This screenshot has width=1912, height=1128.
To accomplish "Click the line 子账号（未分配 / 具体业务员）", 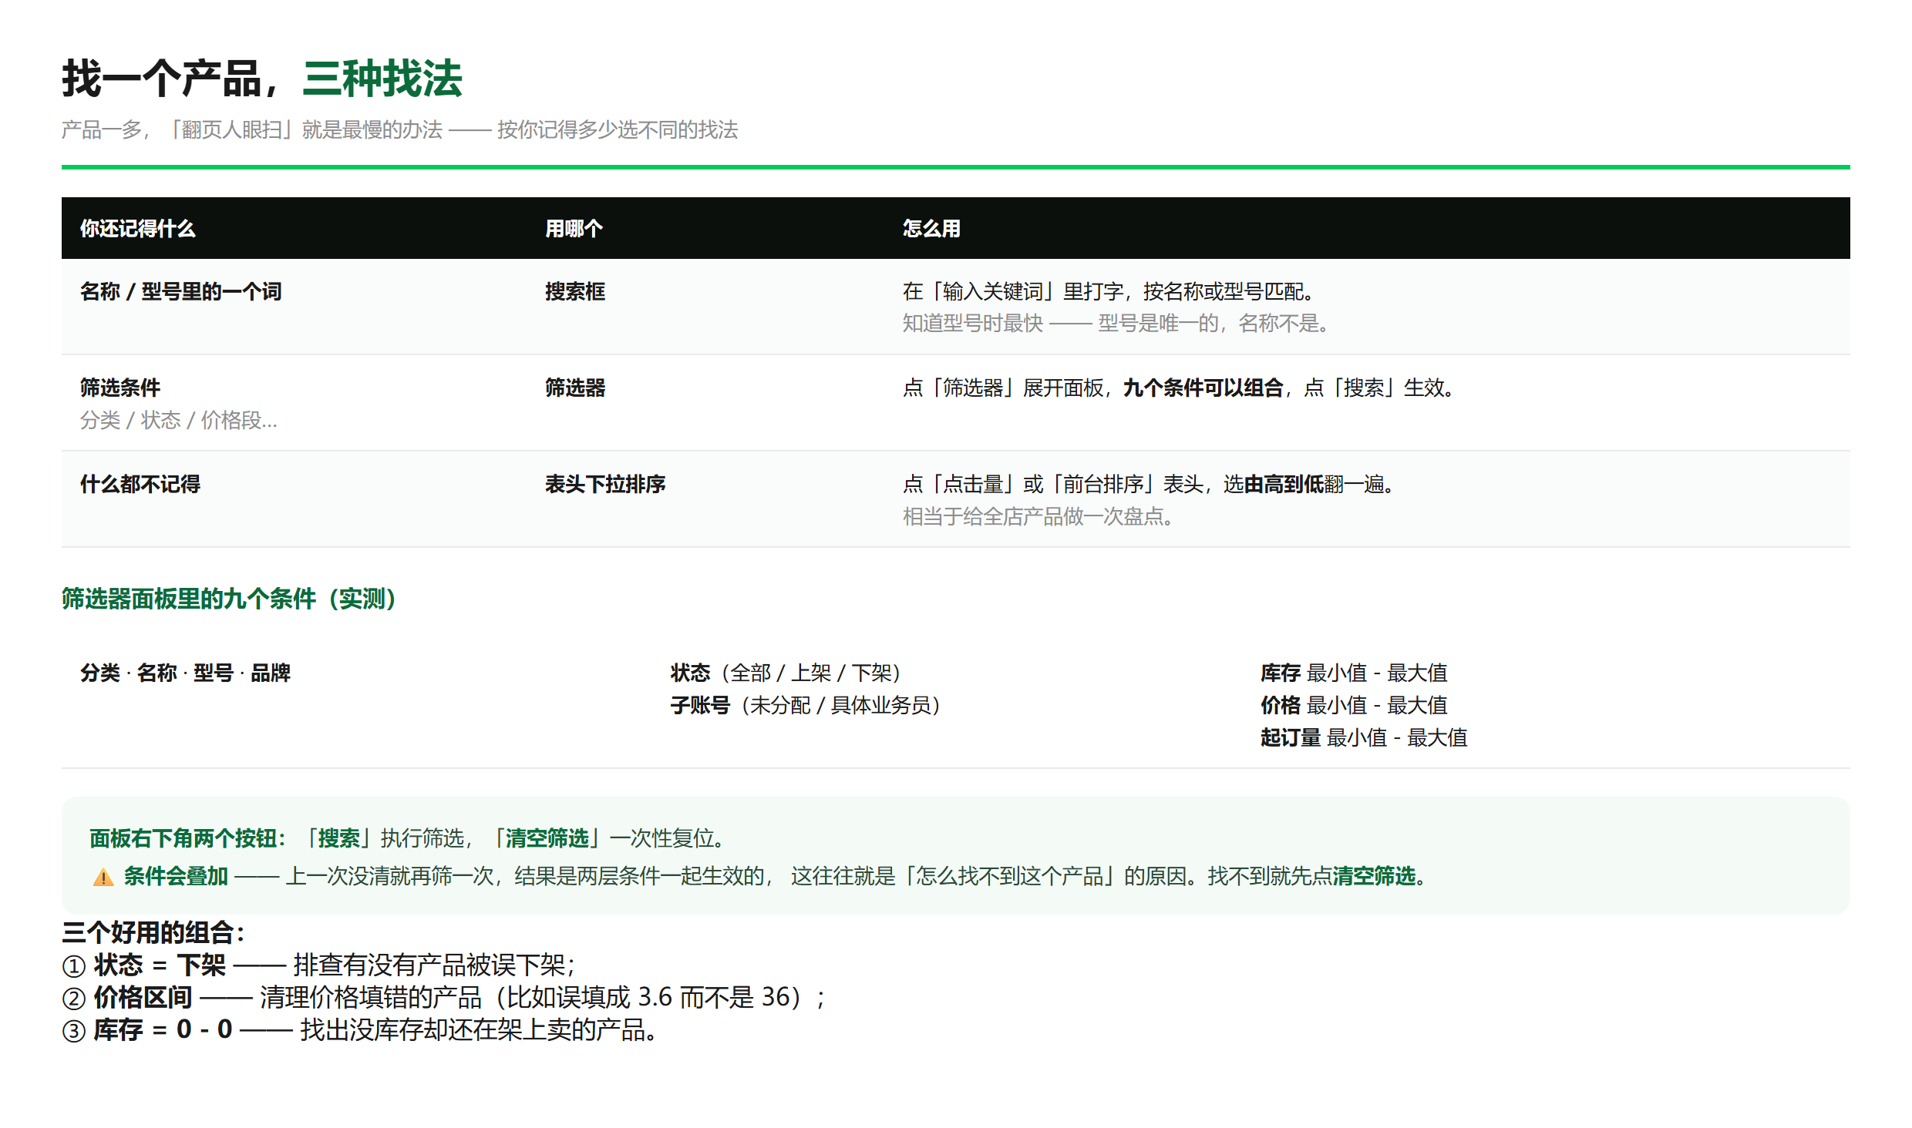I will [806, 705].
